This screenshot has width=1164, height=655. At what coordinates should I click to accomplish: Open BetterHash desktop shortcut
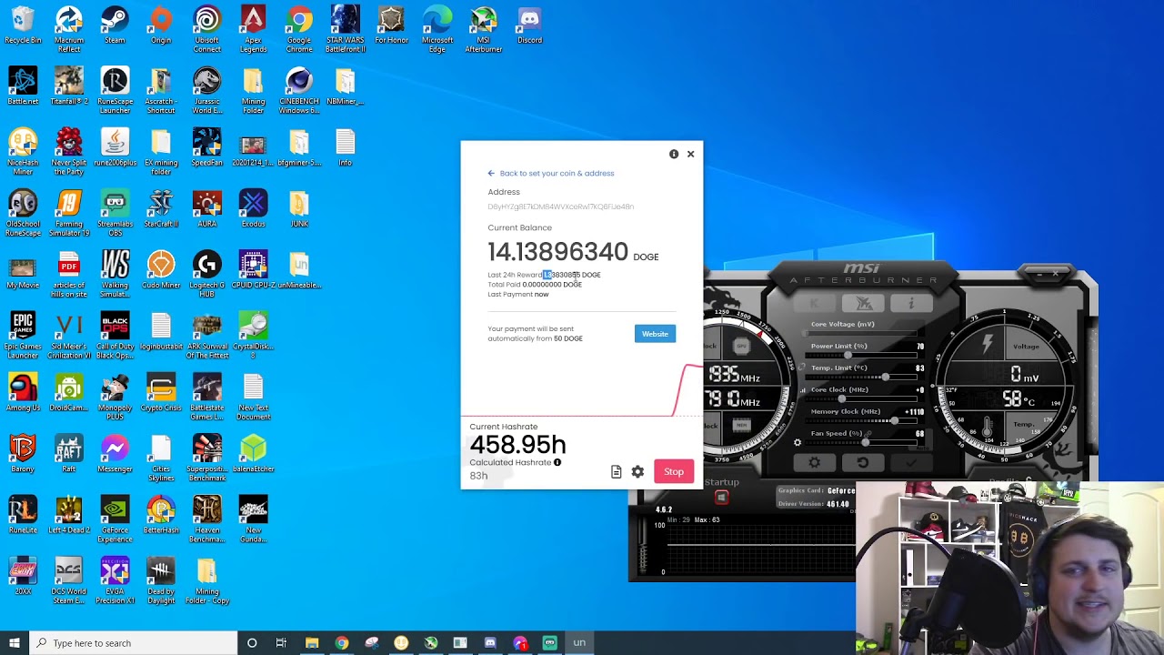161,516
